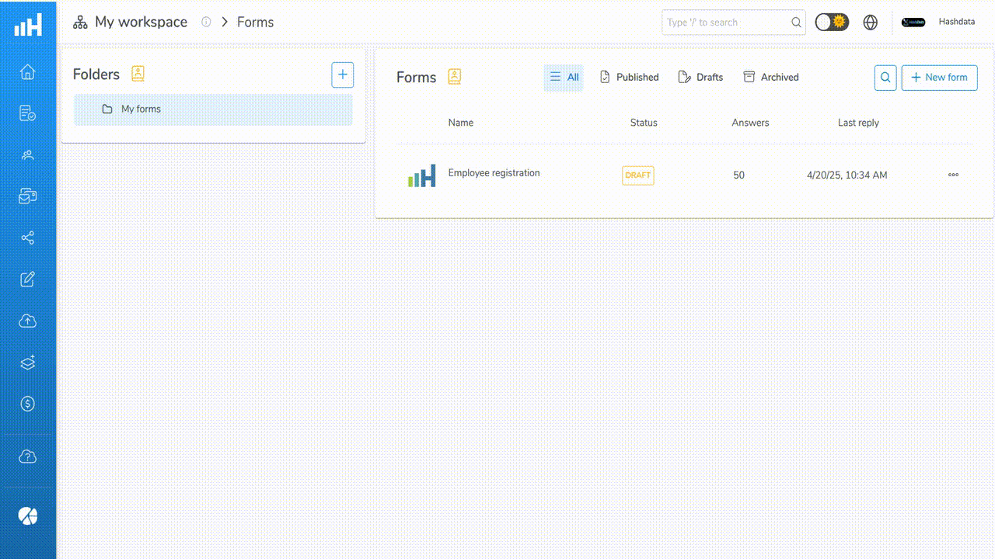Create a form with the New form button
Viewport: 995px width, 559px height.
tap(939, 78)
